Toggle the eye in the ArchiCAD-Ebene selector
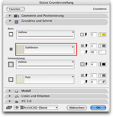 point(17,108)
